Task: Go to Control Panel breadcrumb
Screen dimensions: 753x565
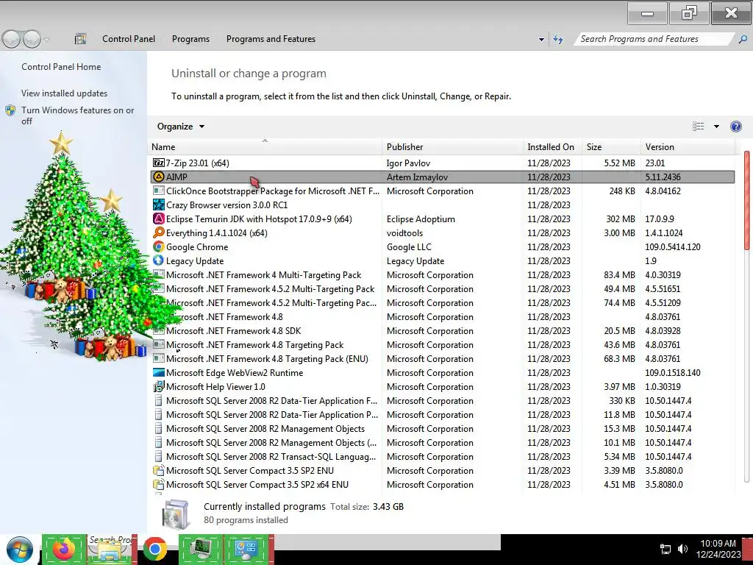Action: click(x=129, y=39)
